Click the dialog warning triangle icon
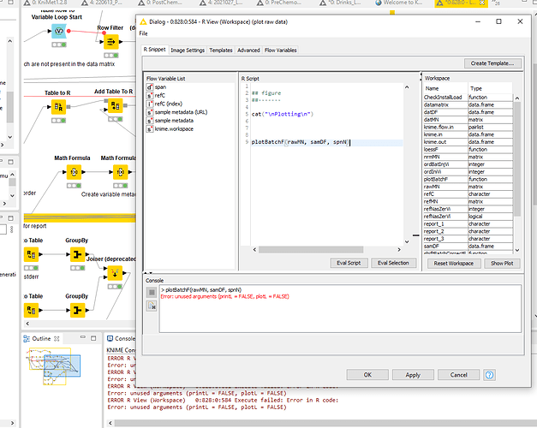 (143, 21)
